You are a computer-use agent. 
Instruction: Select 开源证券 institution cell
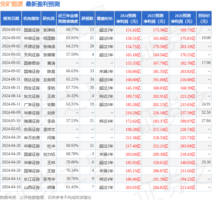pyautogui.click(x=32, y=47)
